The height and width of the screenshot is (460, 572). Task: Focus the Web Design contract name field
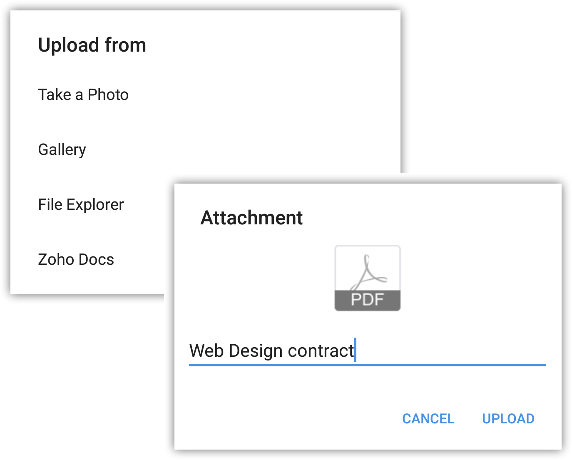point(368,351)
